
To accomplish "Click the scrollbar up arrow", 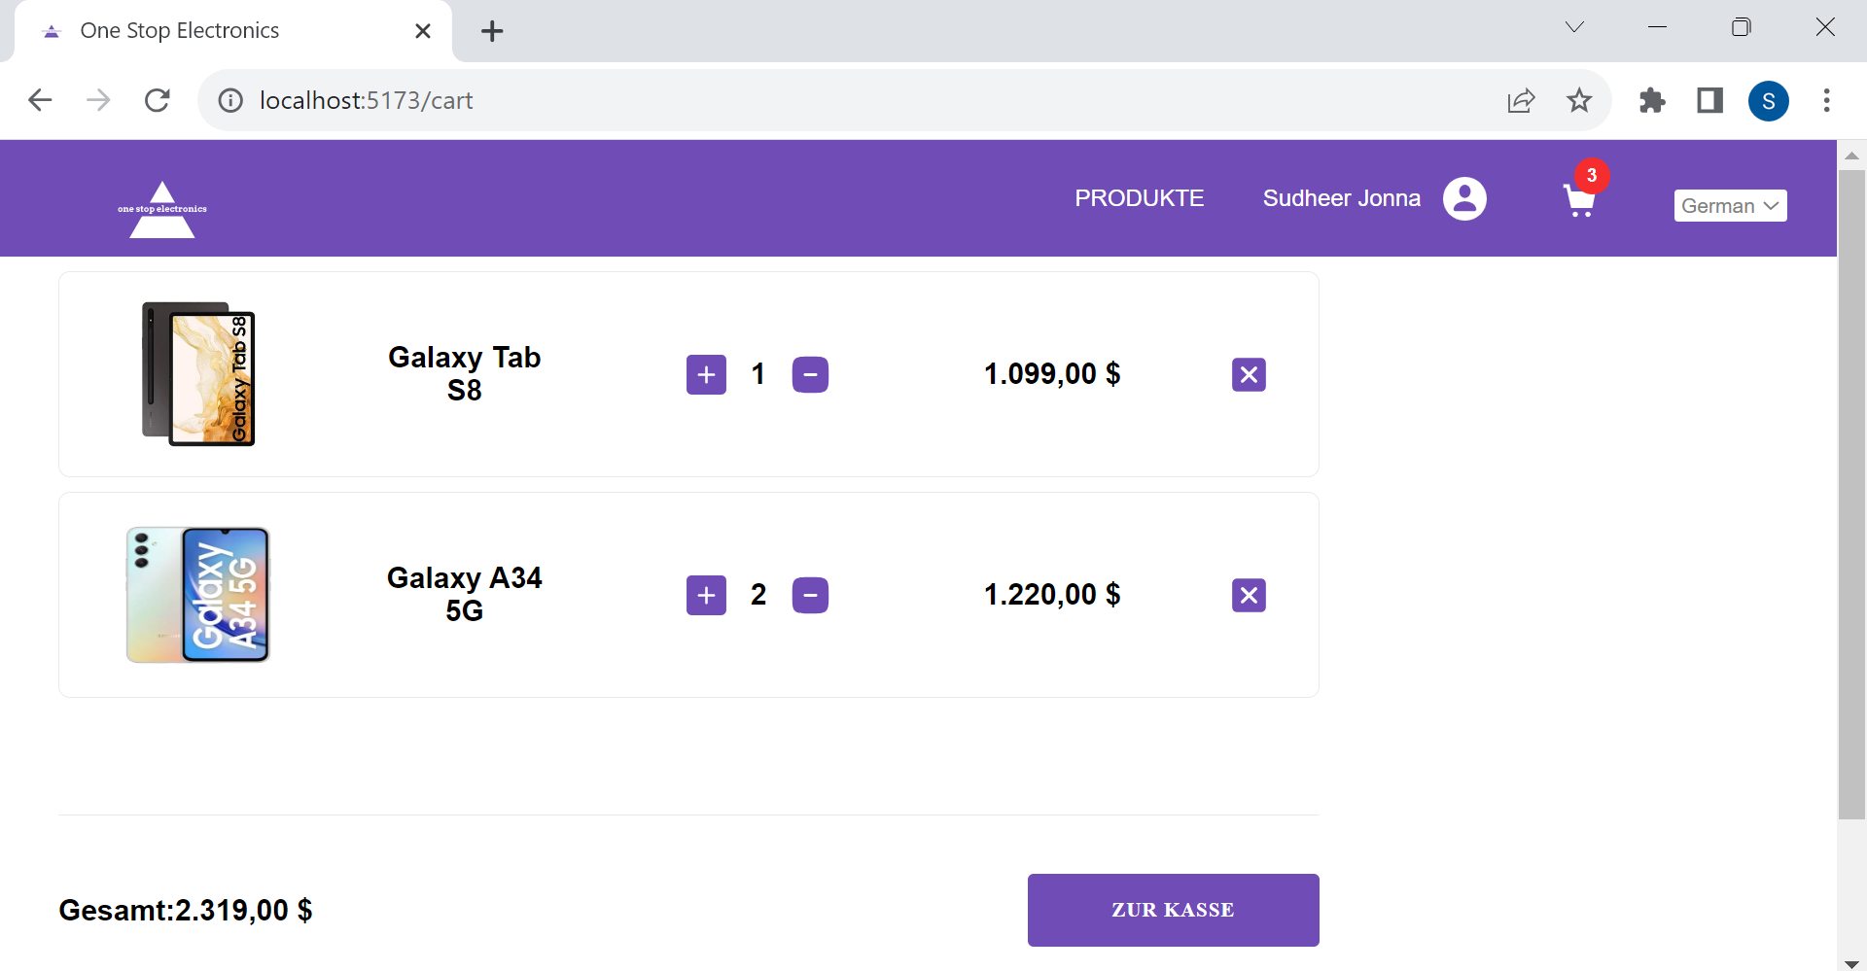I will [1851, 156].
